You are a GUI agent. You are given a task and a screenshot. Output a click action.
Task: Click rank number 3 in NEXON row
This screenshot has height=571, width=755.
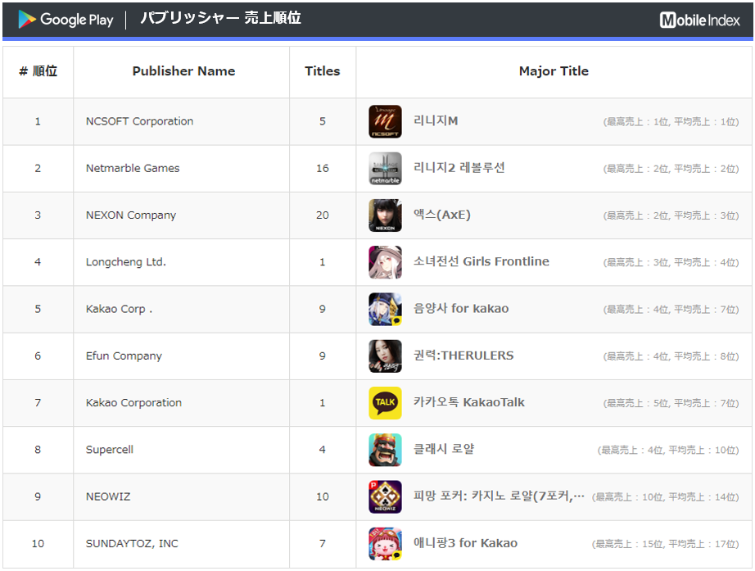[38, 215]
